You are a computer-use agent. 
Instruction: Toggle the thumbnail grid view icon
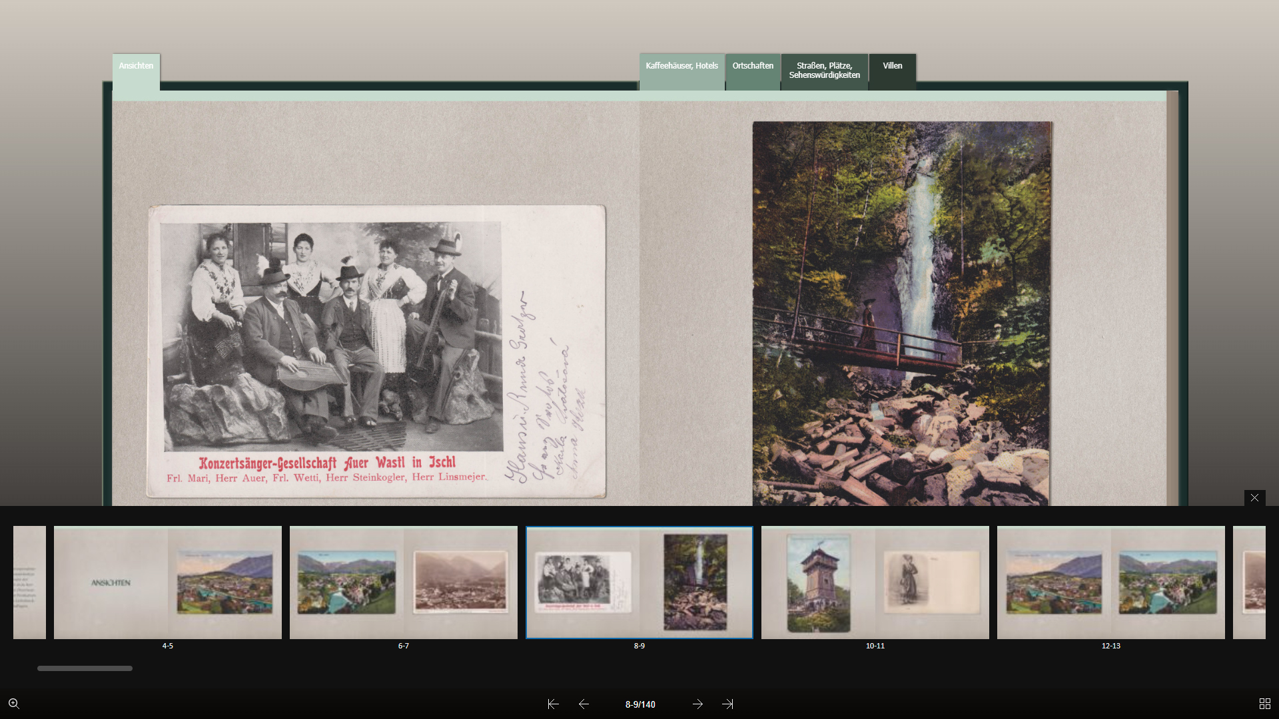(x=1264, y=704)
